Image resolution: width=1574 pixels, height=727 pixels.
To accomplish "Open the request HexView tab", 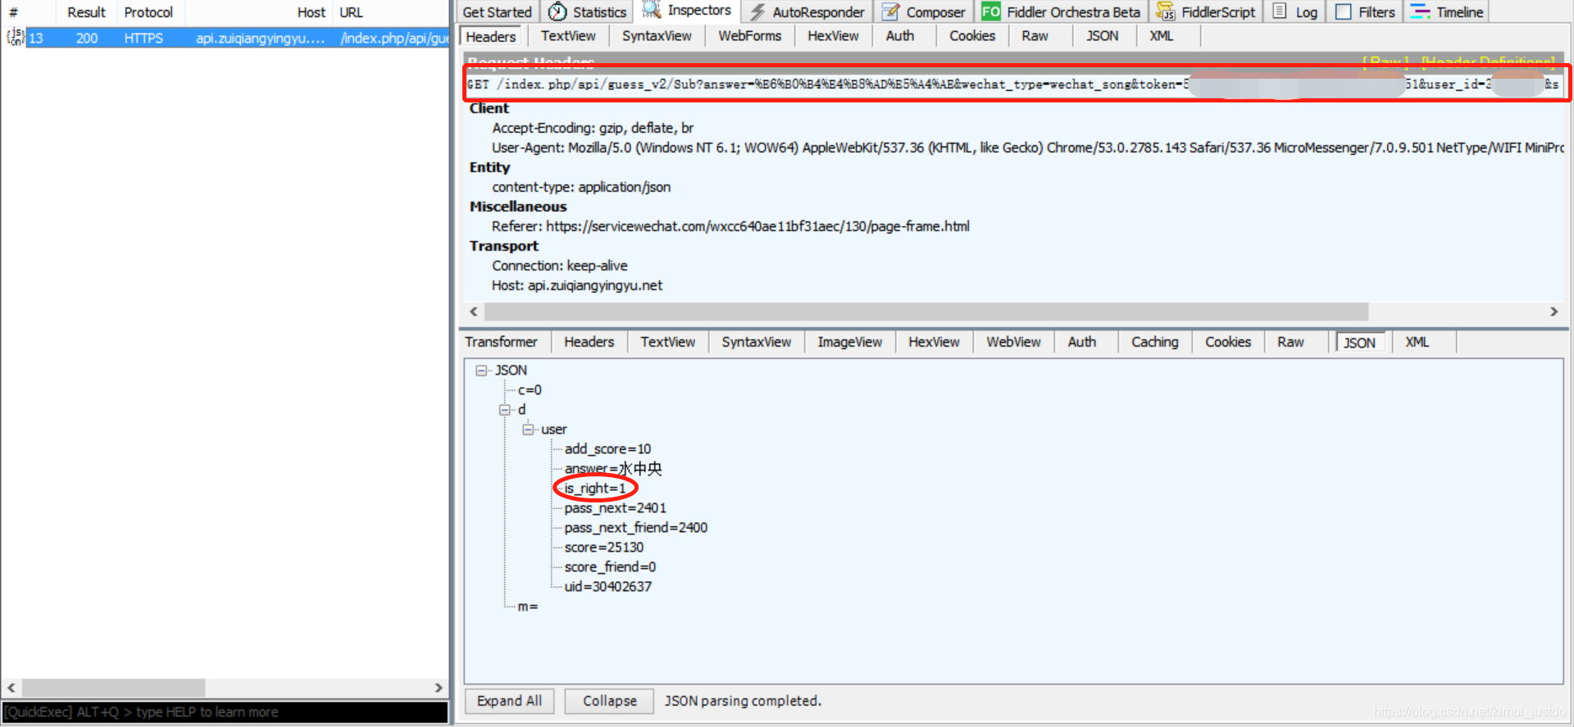I will [833, 36].
